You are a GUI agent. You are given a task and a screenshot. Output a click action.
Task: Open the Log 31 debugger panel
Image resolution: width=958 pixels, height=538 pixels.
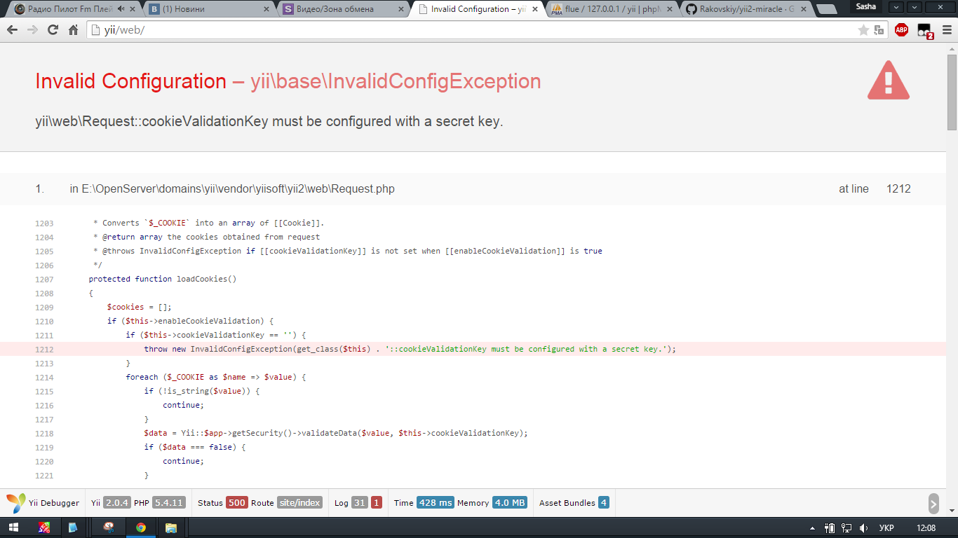click(x=357, y=503)
